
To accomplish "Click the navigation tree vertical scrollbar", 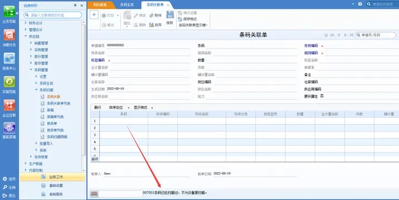I will pyautogui.click(x=84, y=90).
